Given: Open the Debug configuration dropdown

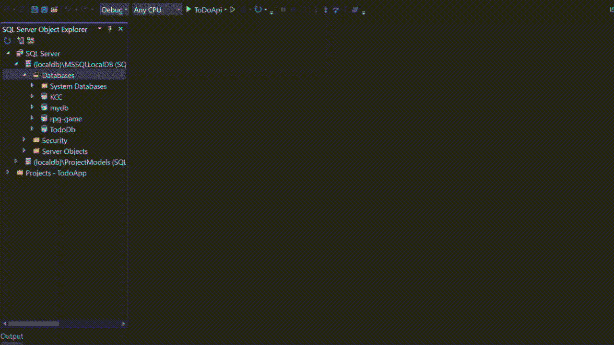Looking at the screenshot, I should (x=126, y=9).
